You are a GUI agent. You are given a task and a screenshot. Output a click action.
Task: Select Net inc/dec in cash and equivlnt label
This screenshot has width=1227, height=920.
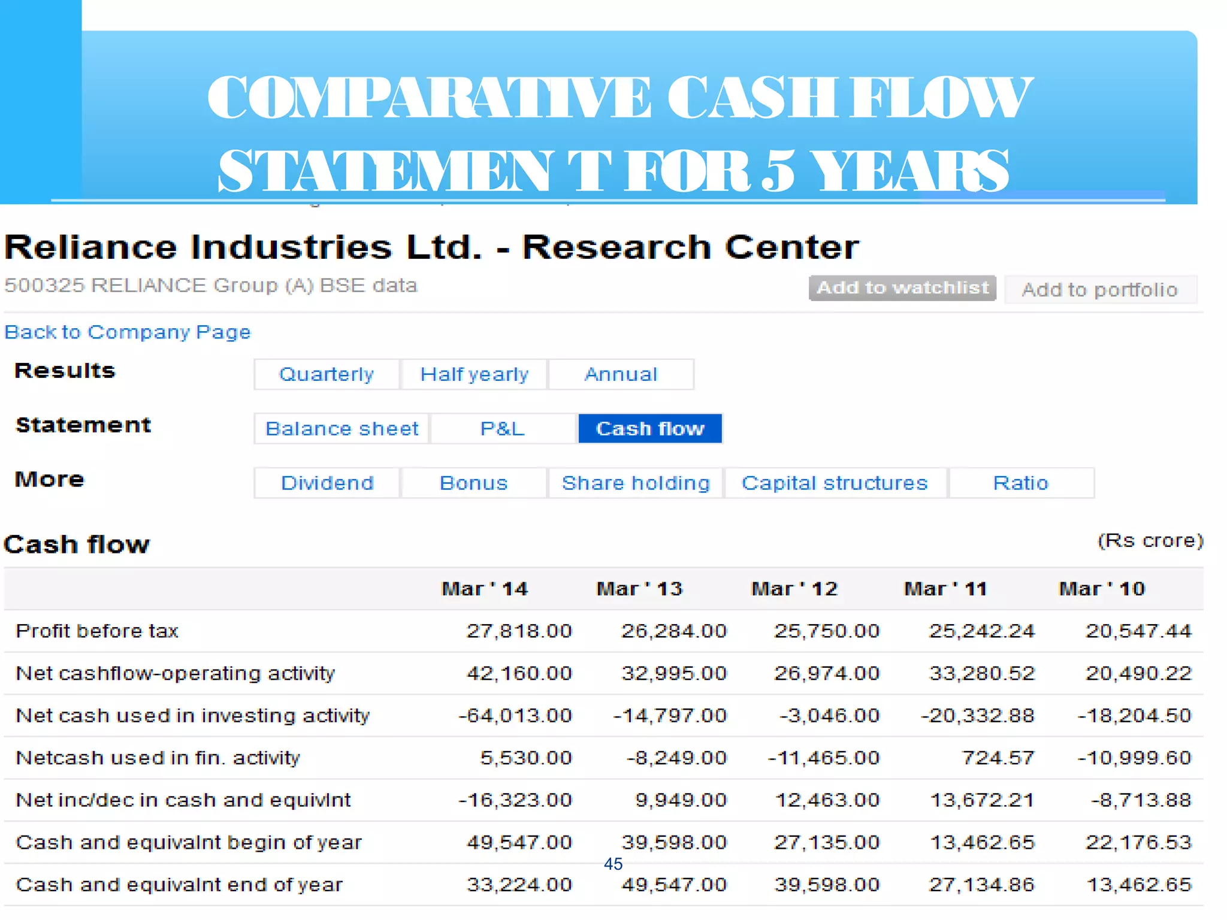(183, 800)
